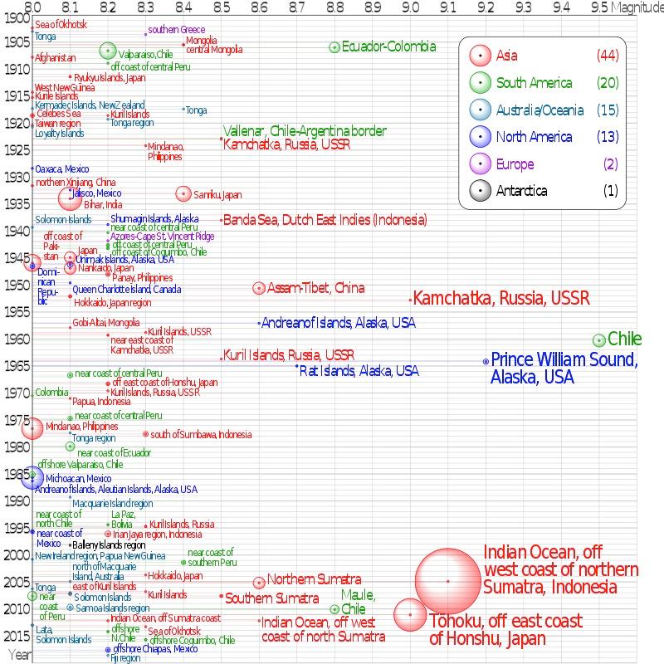Click the black Antarctica legend circle
Image resolution: width=664 pixels, height=664 pixels.
point(481,191)
